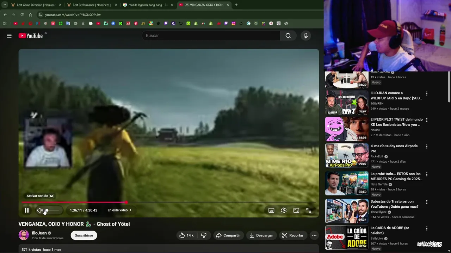The height and width of the screenshot is (253, 451).
Task: Open the PEOR PLOT TWIST thumbnail 38:06
Action: click(347, 129)
